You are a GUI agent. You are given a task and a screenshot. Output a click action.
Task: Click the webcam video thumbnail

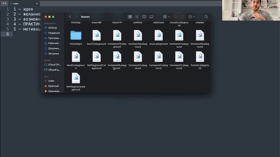coord(251,10)
